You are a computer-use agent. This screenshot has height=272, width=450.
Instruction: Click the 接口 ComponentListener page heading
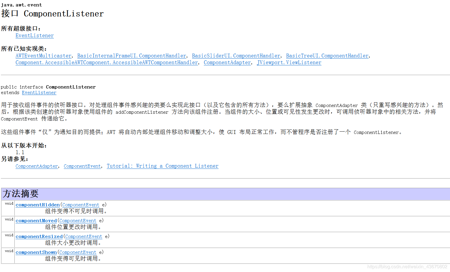coord(52,13)
